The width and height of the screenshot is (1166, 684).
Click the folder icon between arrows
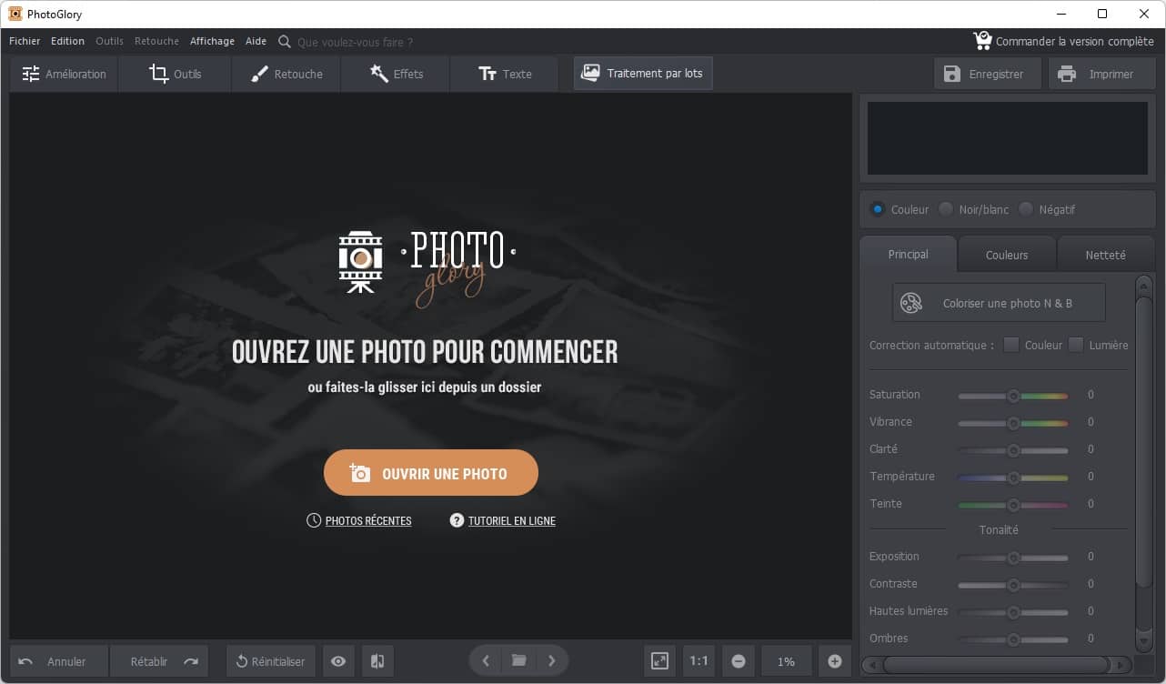pyautogui.click(x=518, y=660)
